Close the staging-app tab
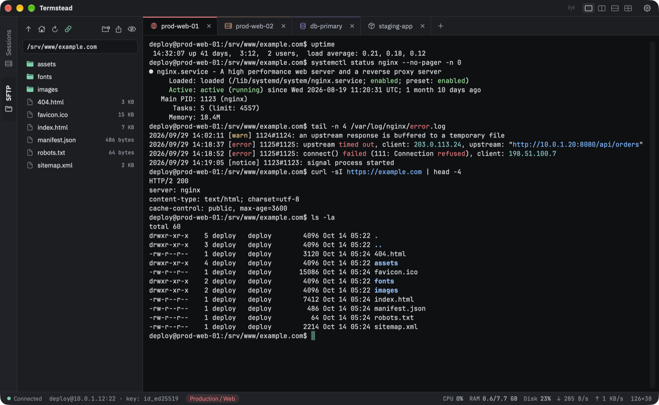Screen dimensions: 659x405 (423, 26)
